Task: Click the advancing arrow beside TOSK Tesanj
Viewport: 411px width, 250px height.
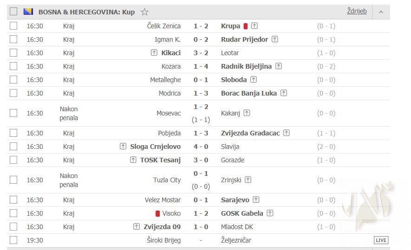Action: tap(133, 160)
